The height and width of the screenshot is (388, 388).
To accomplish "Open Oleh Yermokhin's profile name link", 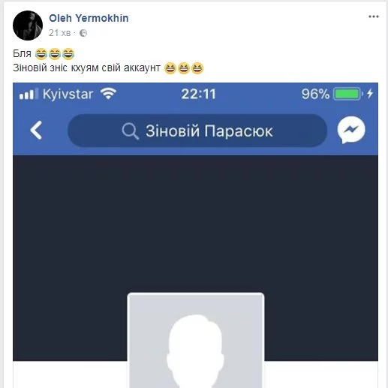I will (x=89, y=18).
